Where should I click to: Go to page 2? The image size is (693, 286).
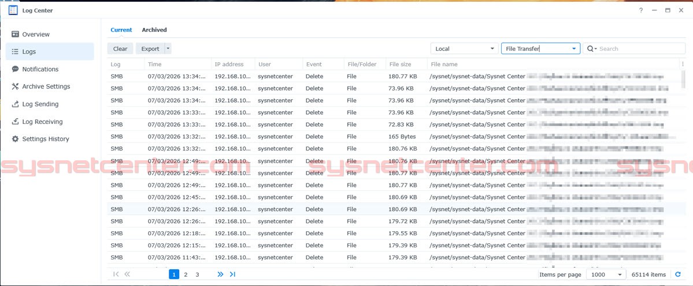[x=186, y=274]
